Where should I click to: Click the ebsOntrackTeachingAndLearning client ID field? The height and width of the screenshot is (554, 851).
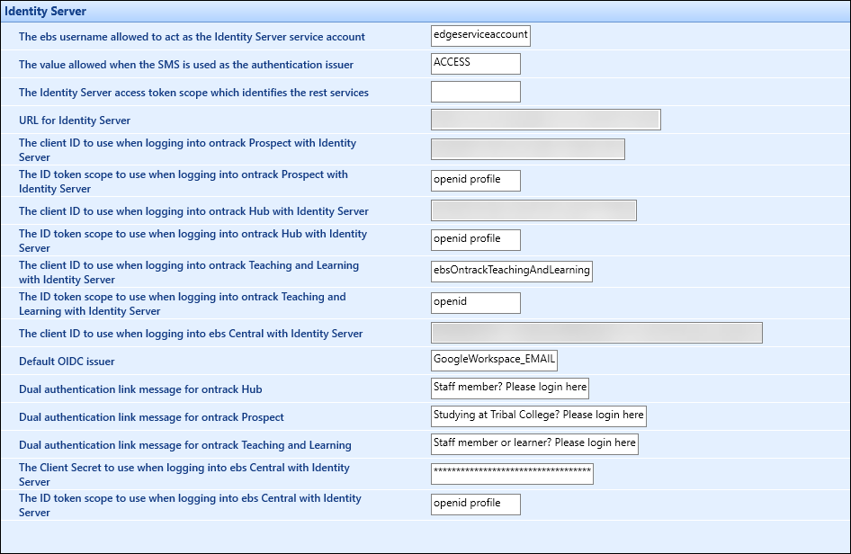point(511,271)
